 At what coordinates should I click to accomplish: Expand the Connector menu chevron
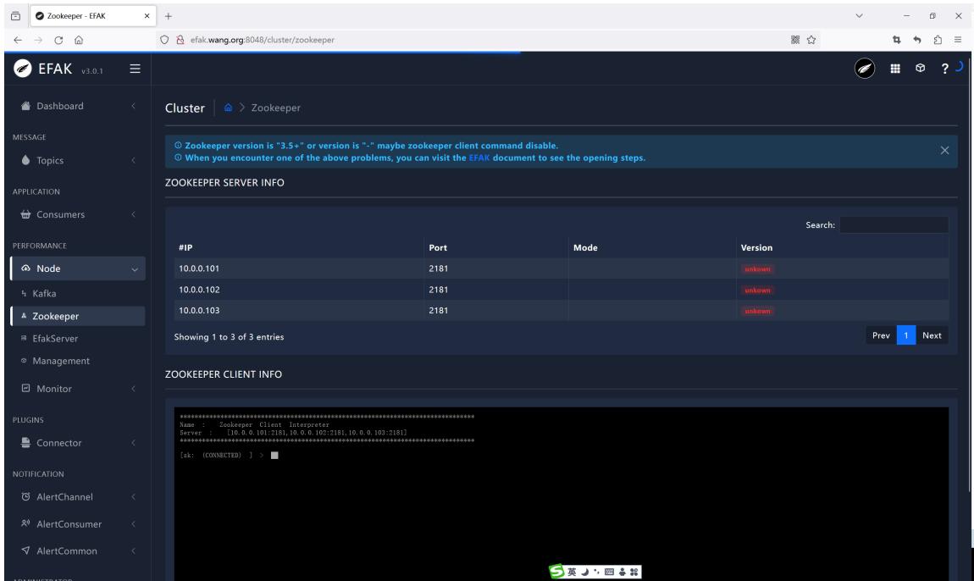[x=134, y=443]
